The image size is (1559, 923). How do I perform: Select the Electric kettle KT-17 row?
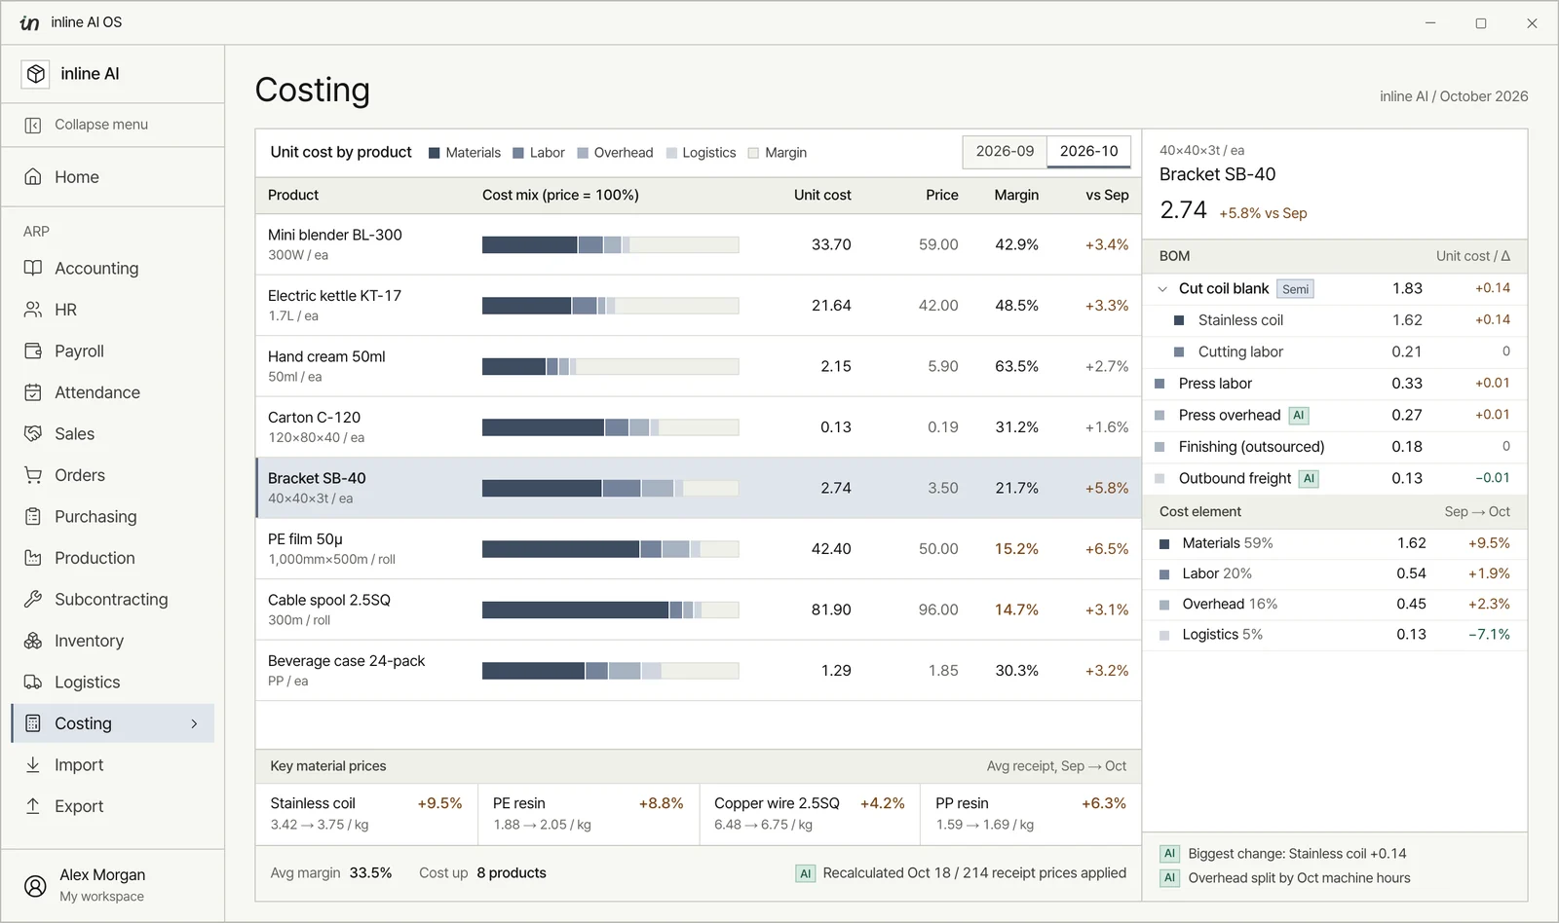click(x=698, y=306)
